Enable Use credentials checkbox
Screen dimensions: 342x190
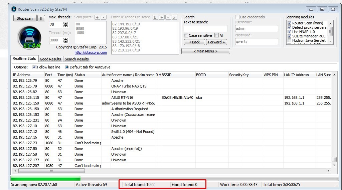point(237,17)
